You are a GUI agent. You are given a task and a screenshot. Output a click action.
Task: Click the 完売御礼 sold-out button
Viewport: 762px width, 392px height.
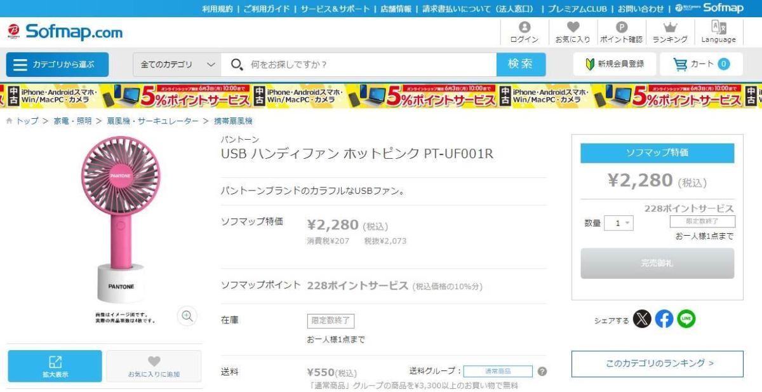point(657,263)
